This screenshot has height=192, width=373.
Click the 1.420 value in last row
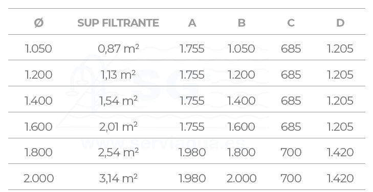point(340,178)
